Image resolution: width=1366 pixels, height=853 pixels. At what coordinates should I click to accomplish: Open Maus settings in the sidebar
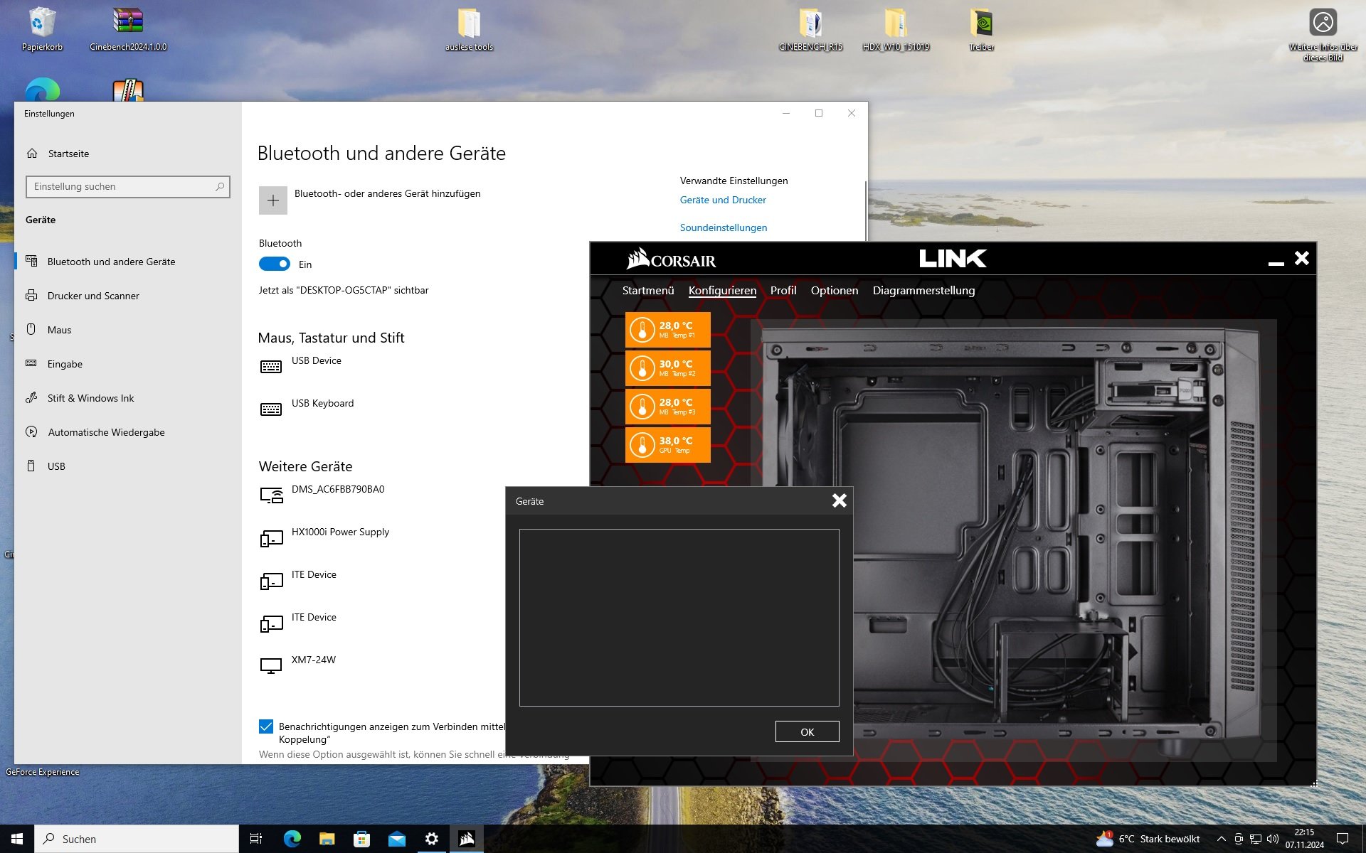(128, 330)
